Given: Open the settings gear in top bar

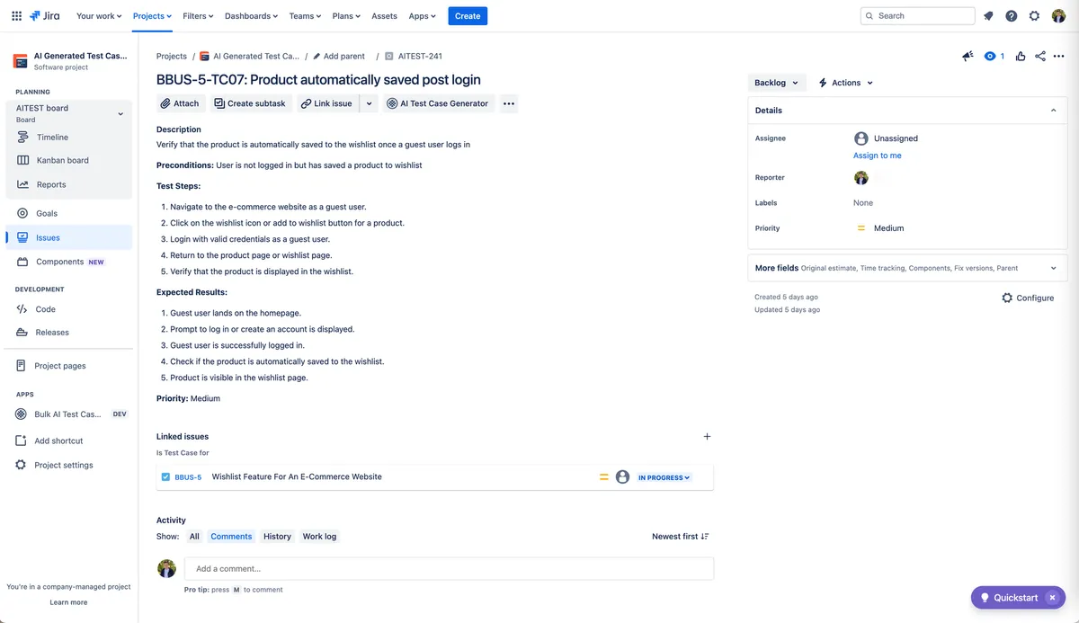Looking at the screenshot, I should tap(1034, 16).
